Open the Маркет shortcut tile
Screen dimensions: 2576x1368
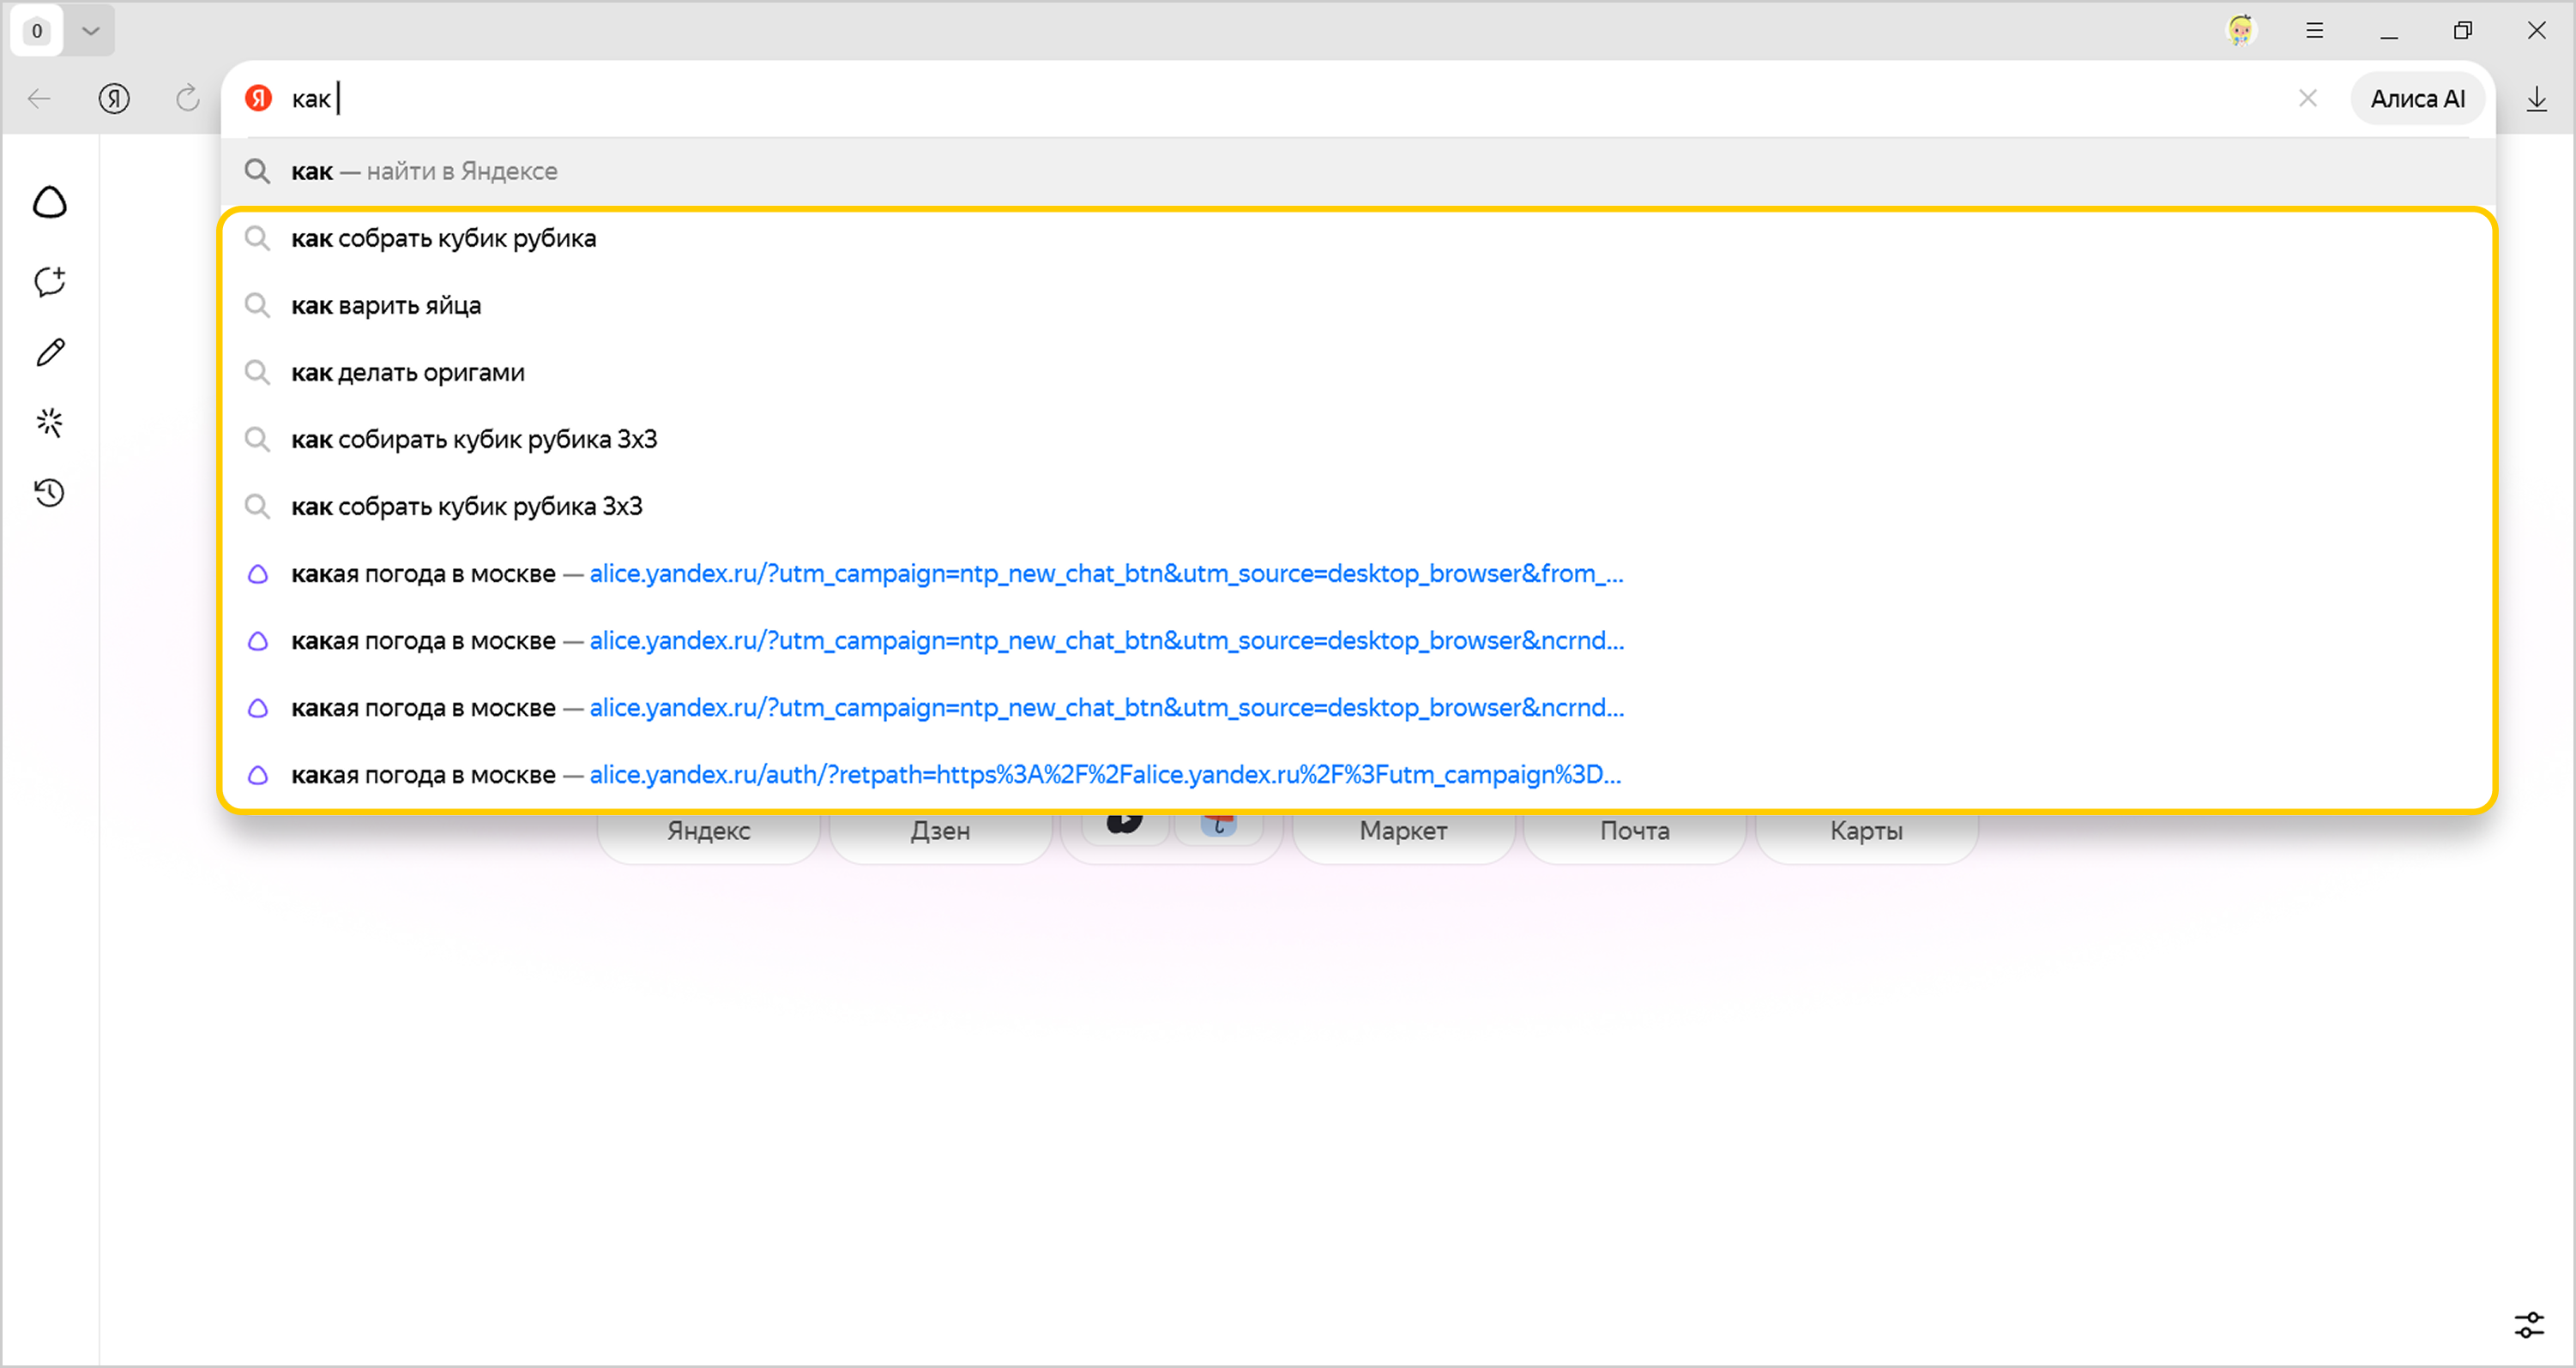pos(1404,832)
